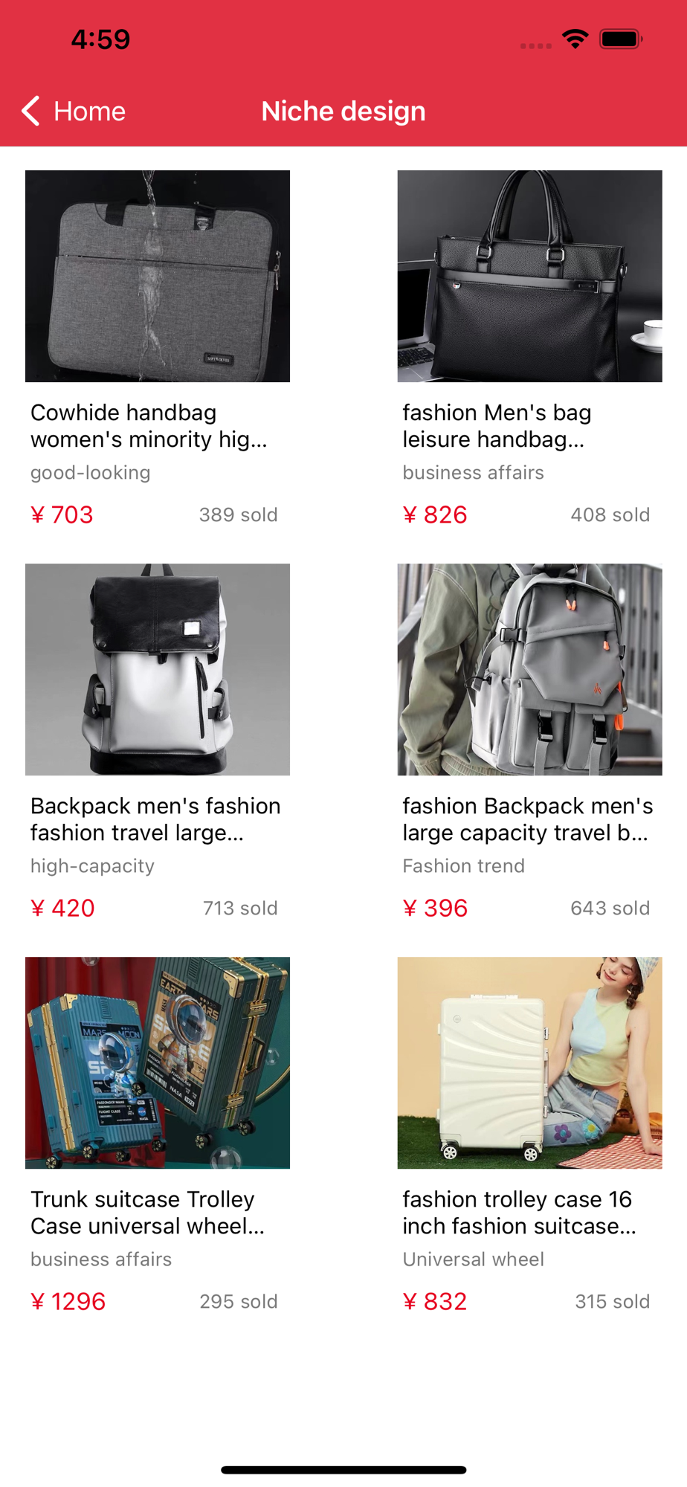Open the gray cowhide handbag image
Image resolution: width=687 pixels, height=1487 pixels.
(158, 276)
